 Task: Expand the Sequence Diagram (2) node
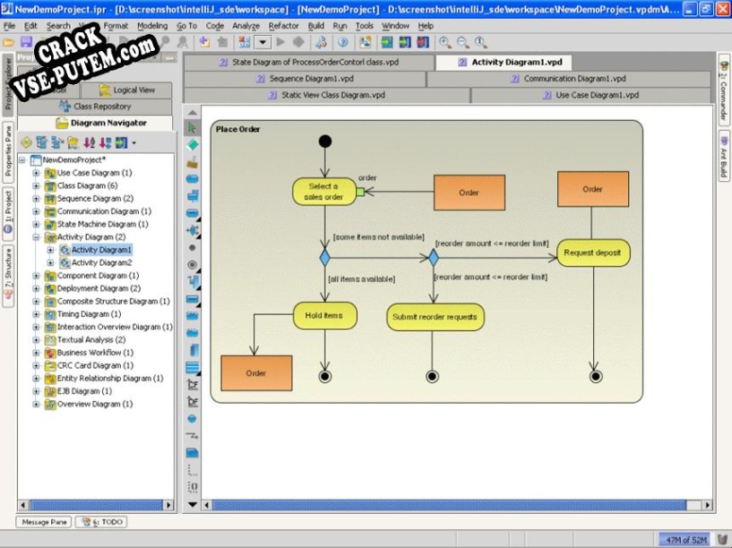click(36, 199)
